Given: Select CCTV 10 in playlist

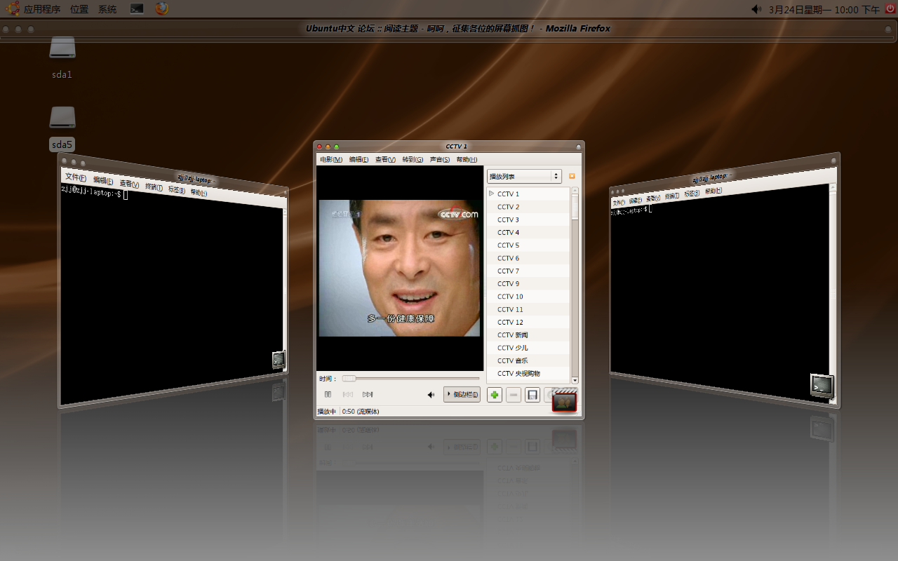Looking at the screenshot, I should click(x=529, y=297).
